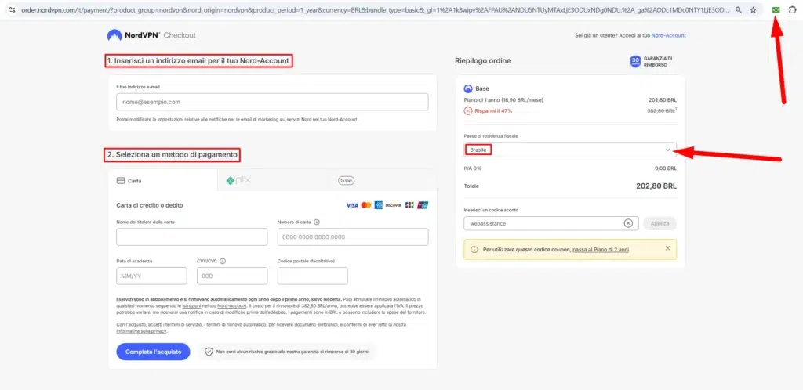Click the Applica coupon button
803x390 pixels.
click(x=659, y=223)
